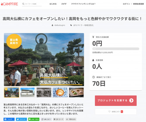Click the 富山県高岡市 yellow badge
Image resolution: width=146 pixels, height=122 pixels.
click(x=14, y=41)
